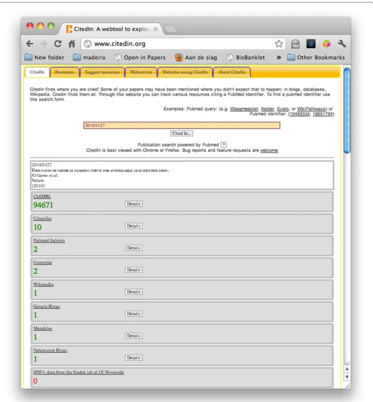
Task: Open the Nature.com Blogs link
Action: [x=50, y=350]
